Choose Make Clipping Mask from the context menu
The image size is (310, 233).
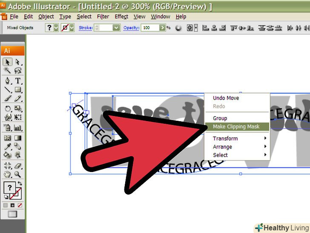click(x=237, y=127)
